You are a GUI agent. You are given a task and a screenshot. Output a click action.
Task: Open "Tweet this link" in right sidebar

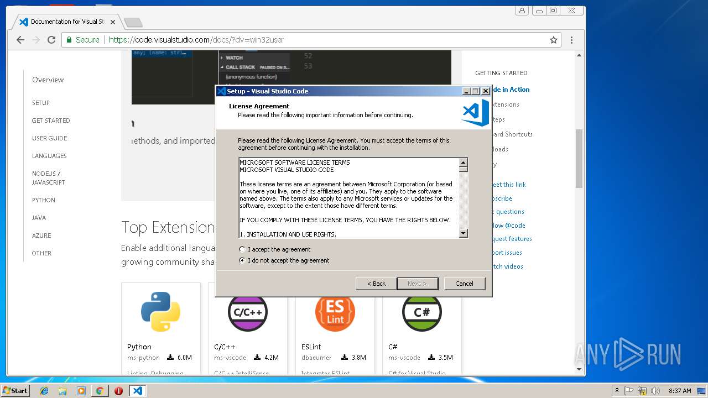click(509, 185)
